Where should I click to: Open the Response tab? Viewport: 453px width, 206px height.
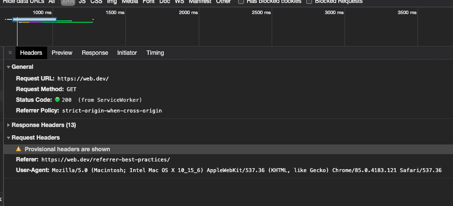tap(95, 53)
